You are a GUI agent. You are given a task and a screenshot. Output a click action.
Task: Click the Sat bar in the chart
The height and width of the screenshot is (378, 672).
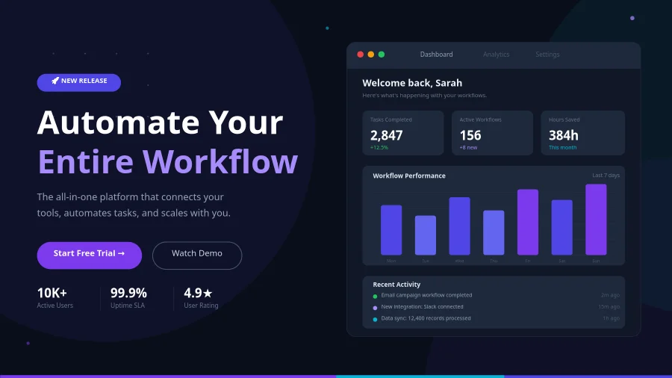click(x=561, y=228)
